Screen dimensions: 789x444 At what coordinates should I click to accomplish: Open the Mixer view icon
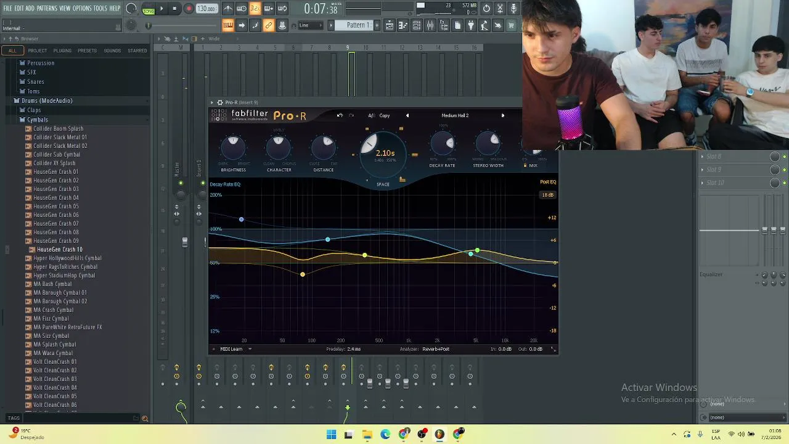pyautogui.click(x=430, y=25)
